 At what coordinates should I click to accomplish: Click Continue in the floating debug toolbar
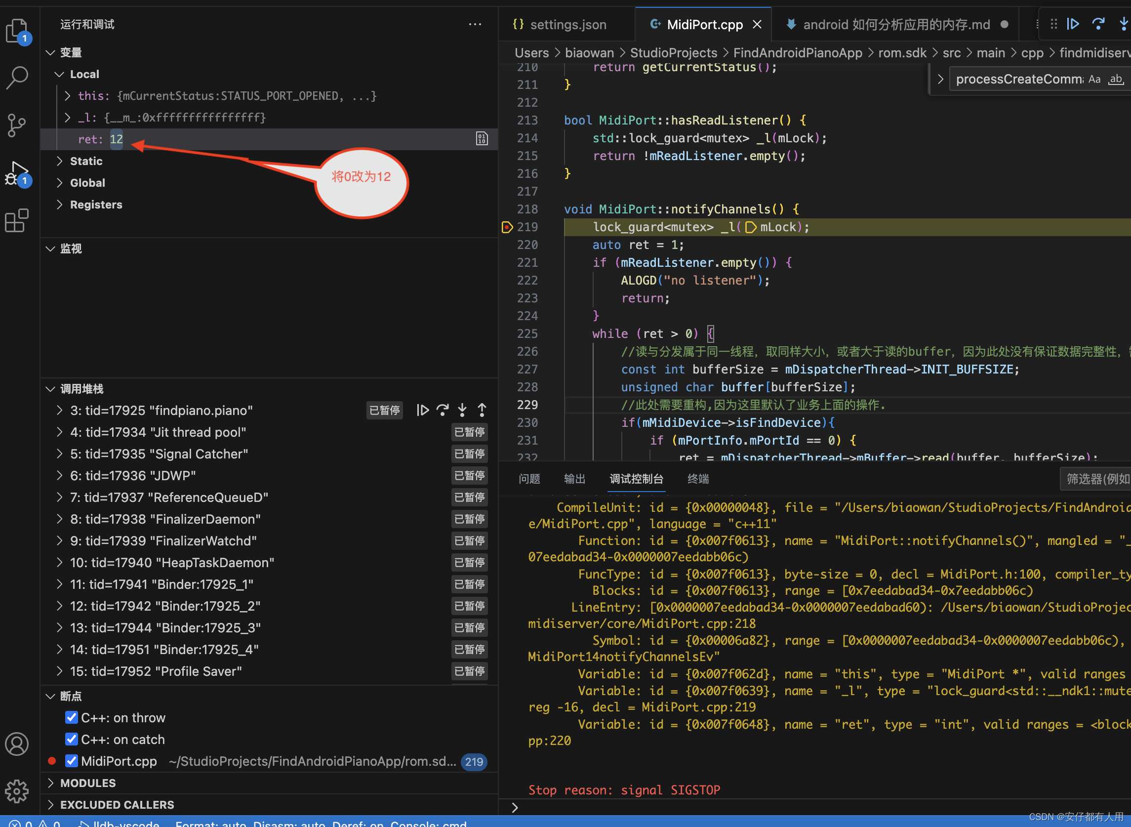tap(1073, 24)
